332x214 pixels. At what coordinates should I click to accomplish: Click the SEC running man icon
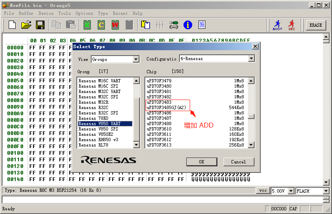[x=292, y=25]
